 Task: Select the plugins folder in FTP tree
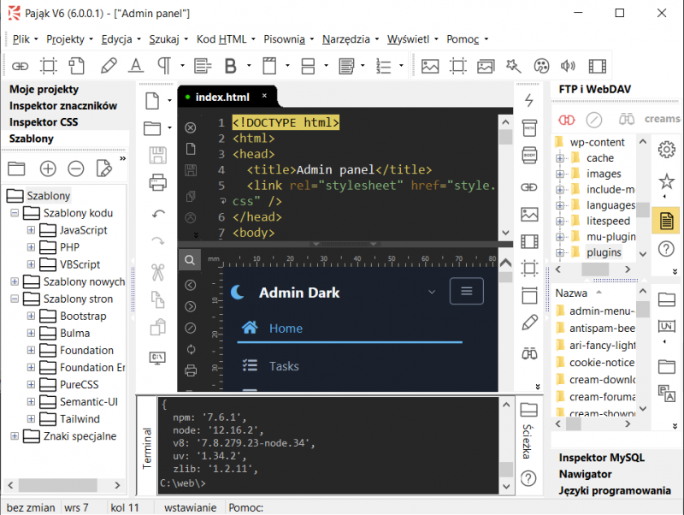pos(604,252)
